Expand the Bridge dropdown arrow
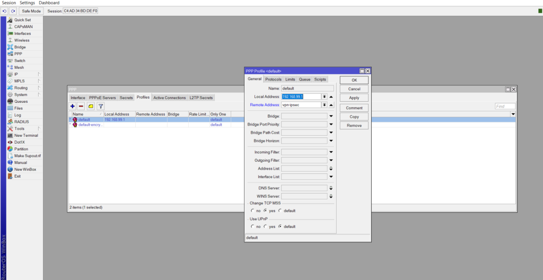 pyautogui.click(x=331, y=116)
